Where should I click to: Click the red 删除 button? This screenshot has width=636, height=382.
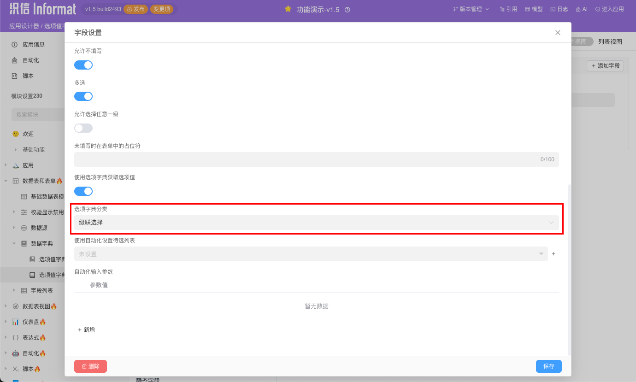point(90,366)
